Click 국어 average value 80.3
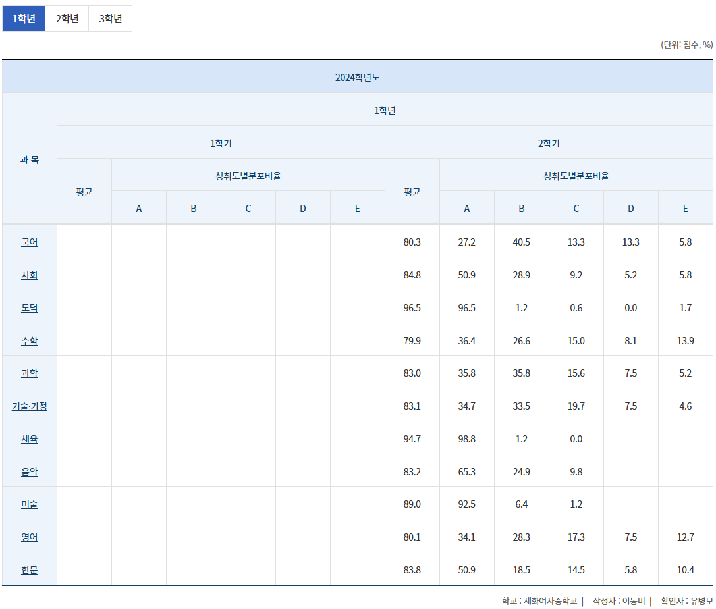This screenshot has height=609, width=716. coord(412,242)
